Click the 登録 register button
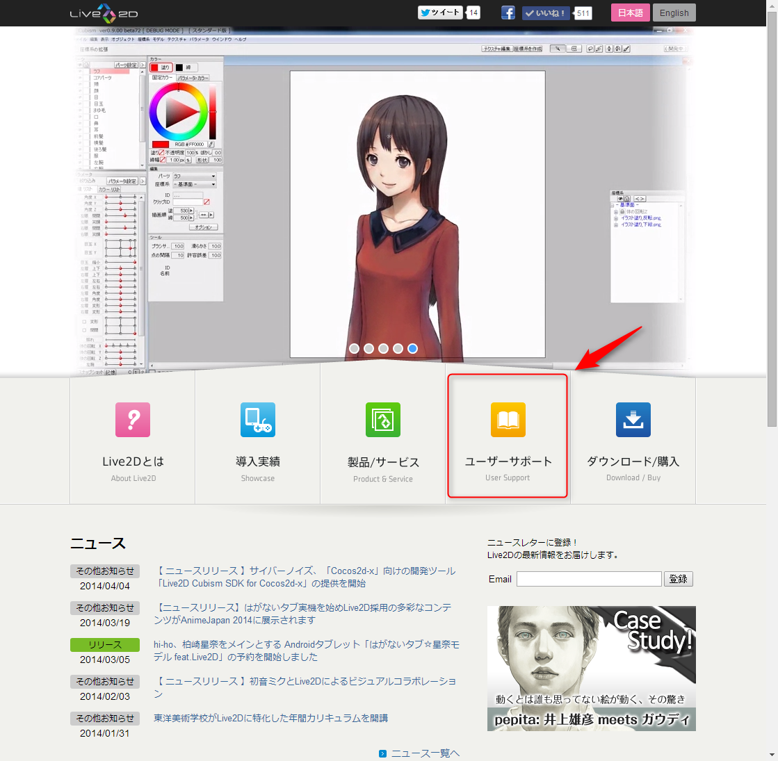The width and height of the screenshot is (778, 761). (679, 579)
